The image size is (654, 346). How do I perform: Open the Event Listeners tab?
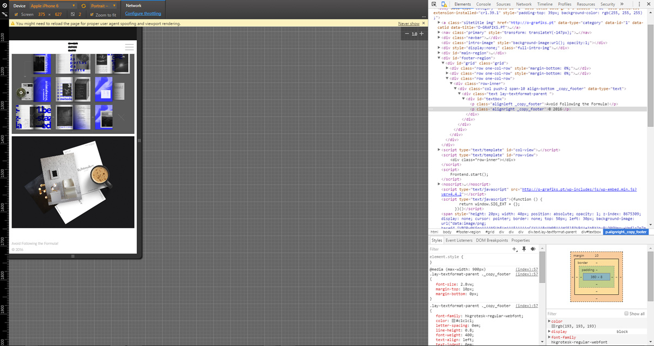tap(459, 240)
